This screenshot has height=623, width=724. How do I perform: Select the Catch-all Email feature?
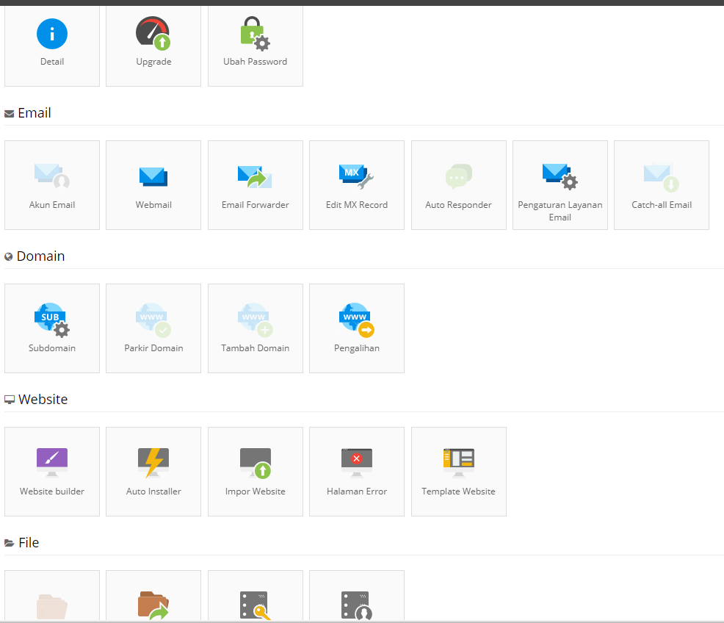(x=661, y=184)
